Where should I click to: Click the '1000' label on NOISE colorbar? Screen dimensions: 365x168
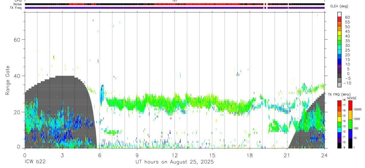coord(357,119)
